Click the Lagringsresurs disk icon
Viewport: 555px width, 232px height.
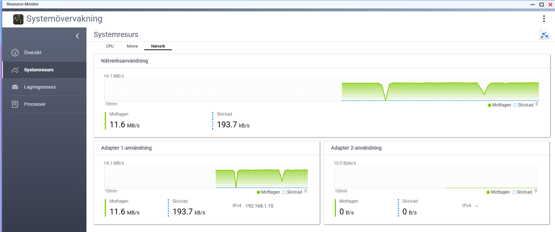pyautogui.click(x=15, y=87)
